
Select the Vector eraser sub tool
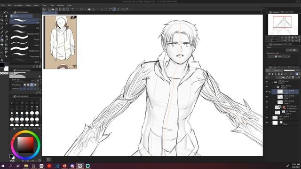coord(24,44)
